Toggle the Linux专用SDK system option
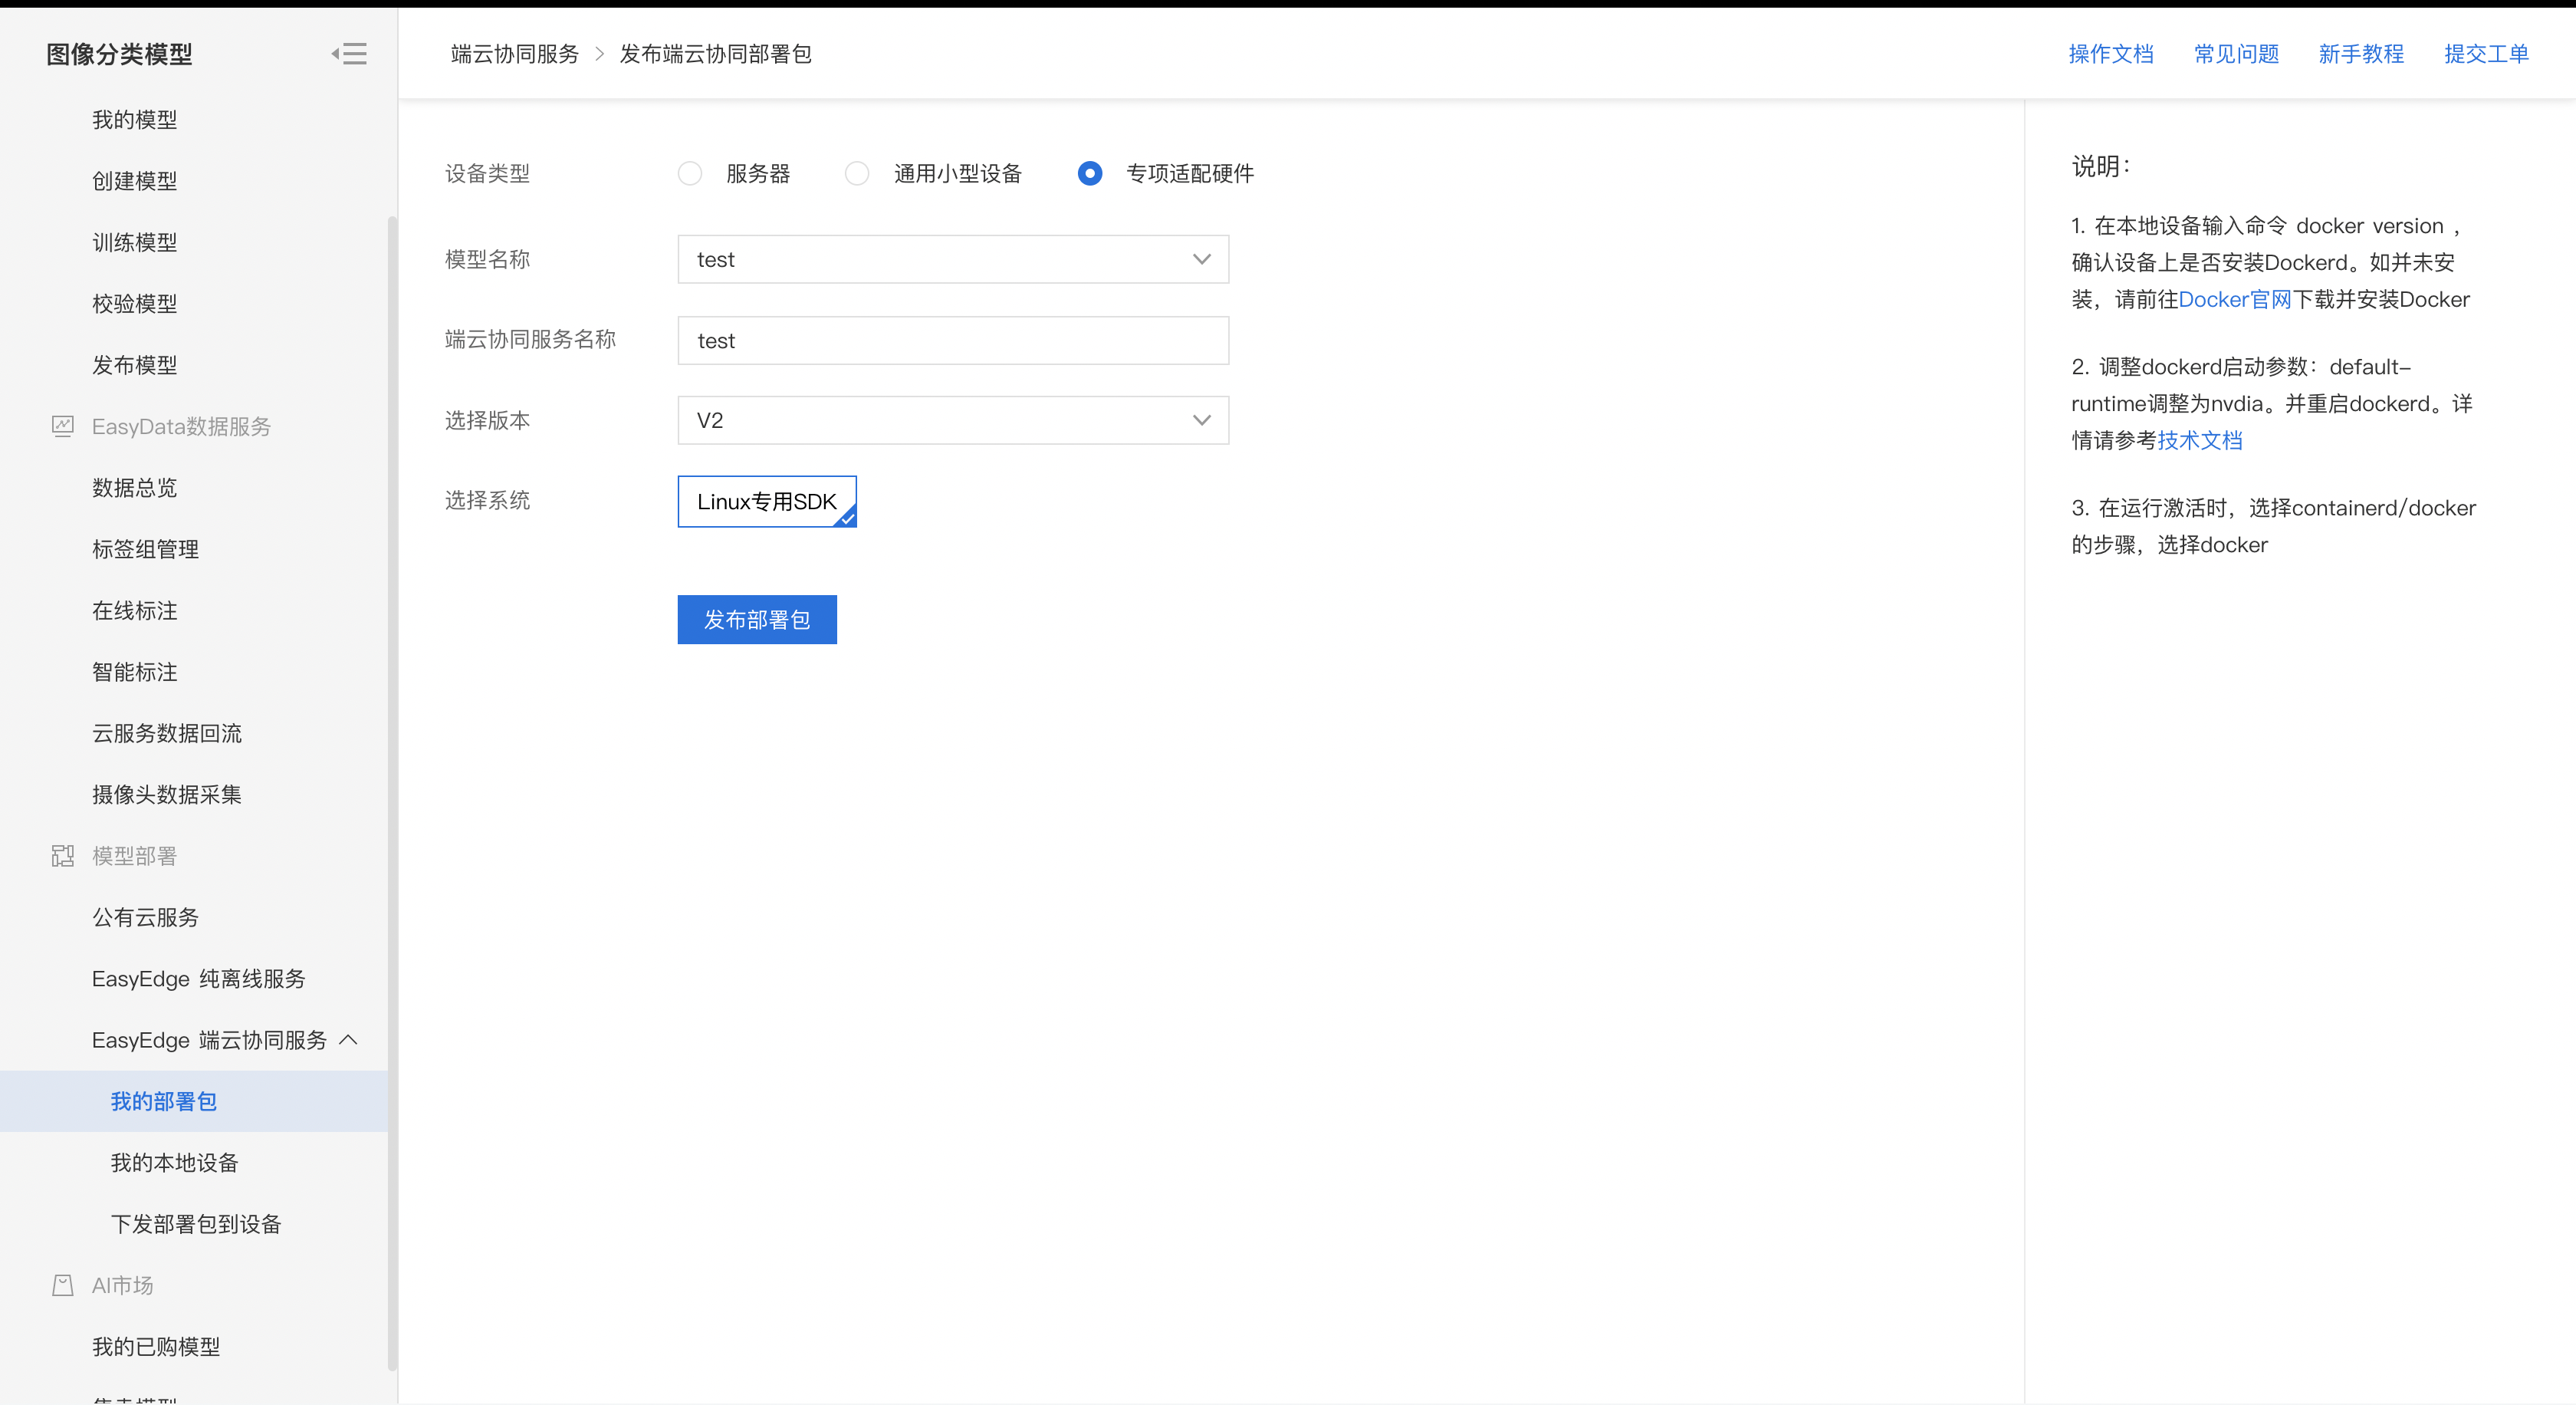The height and width of the screenshot is (1405, 2576). click(767, 501)
